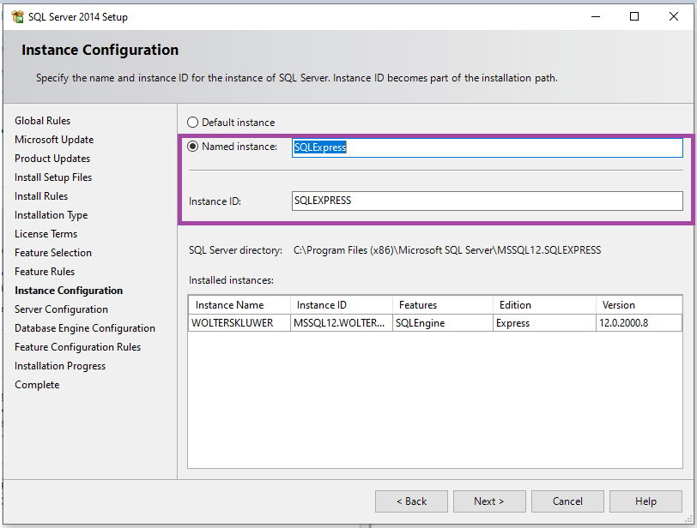This screenshot has width=697, height=528.
Task: Select the Named instance radio button
Action: coord(192,147)
